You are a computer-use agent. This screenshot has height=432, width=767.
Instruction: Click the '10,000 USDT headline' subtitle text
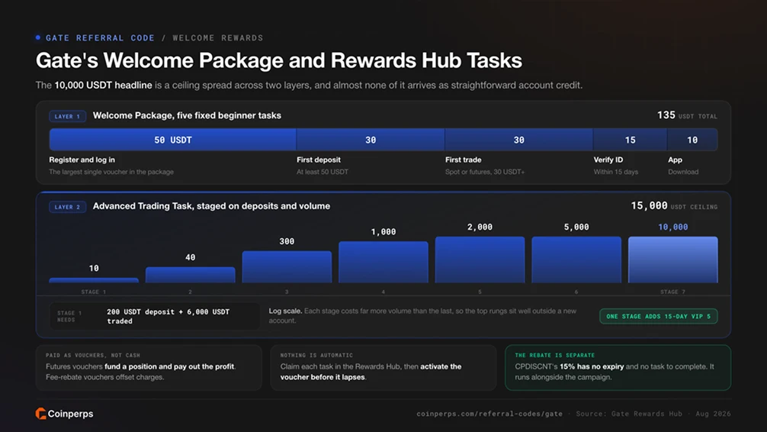click(x=103, y=85)
